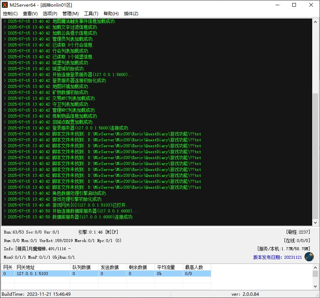Click the 引擎:0:1:46 [M][F] status text
The width and height of the screenshot is (320, 298).
tap(98, 232)
